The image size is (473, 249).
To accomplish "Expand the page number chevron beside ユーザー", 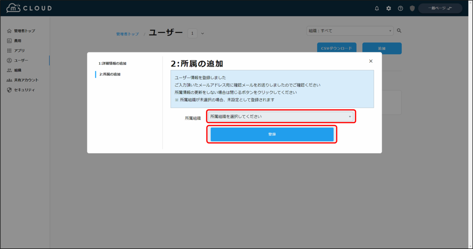I will pos(202,33).
